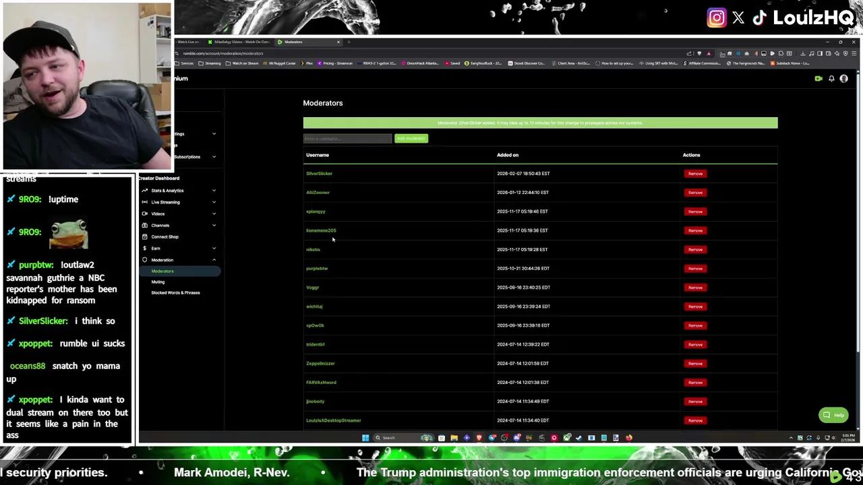This screenshot has height=485, width=863.
Task: Click the Earn dollar sign icon
Action: 144,248
